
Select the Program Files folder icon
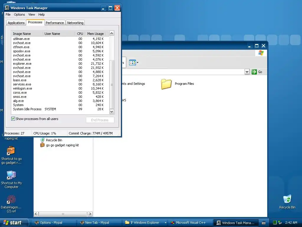click(x=166, y=84)
